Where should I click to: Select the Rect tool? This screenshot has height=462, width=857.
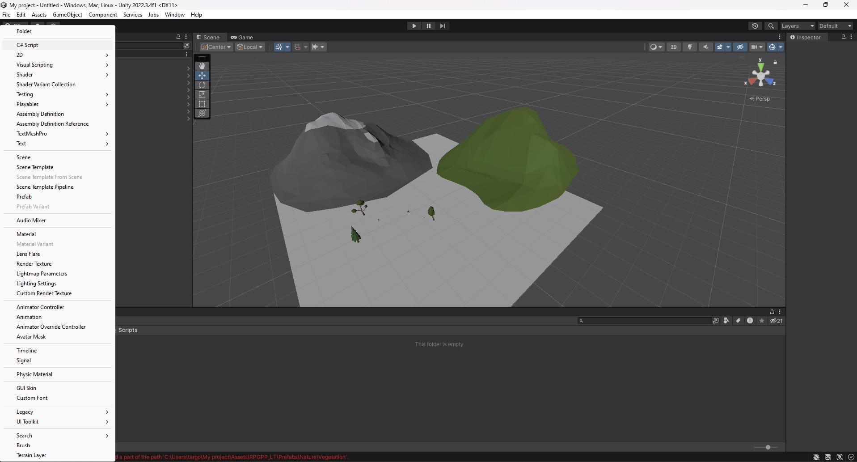[x=202, y=104]
